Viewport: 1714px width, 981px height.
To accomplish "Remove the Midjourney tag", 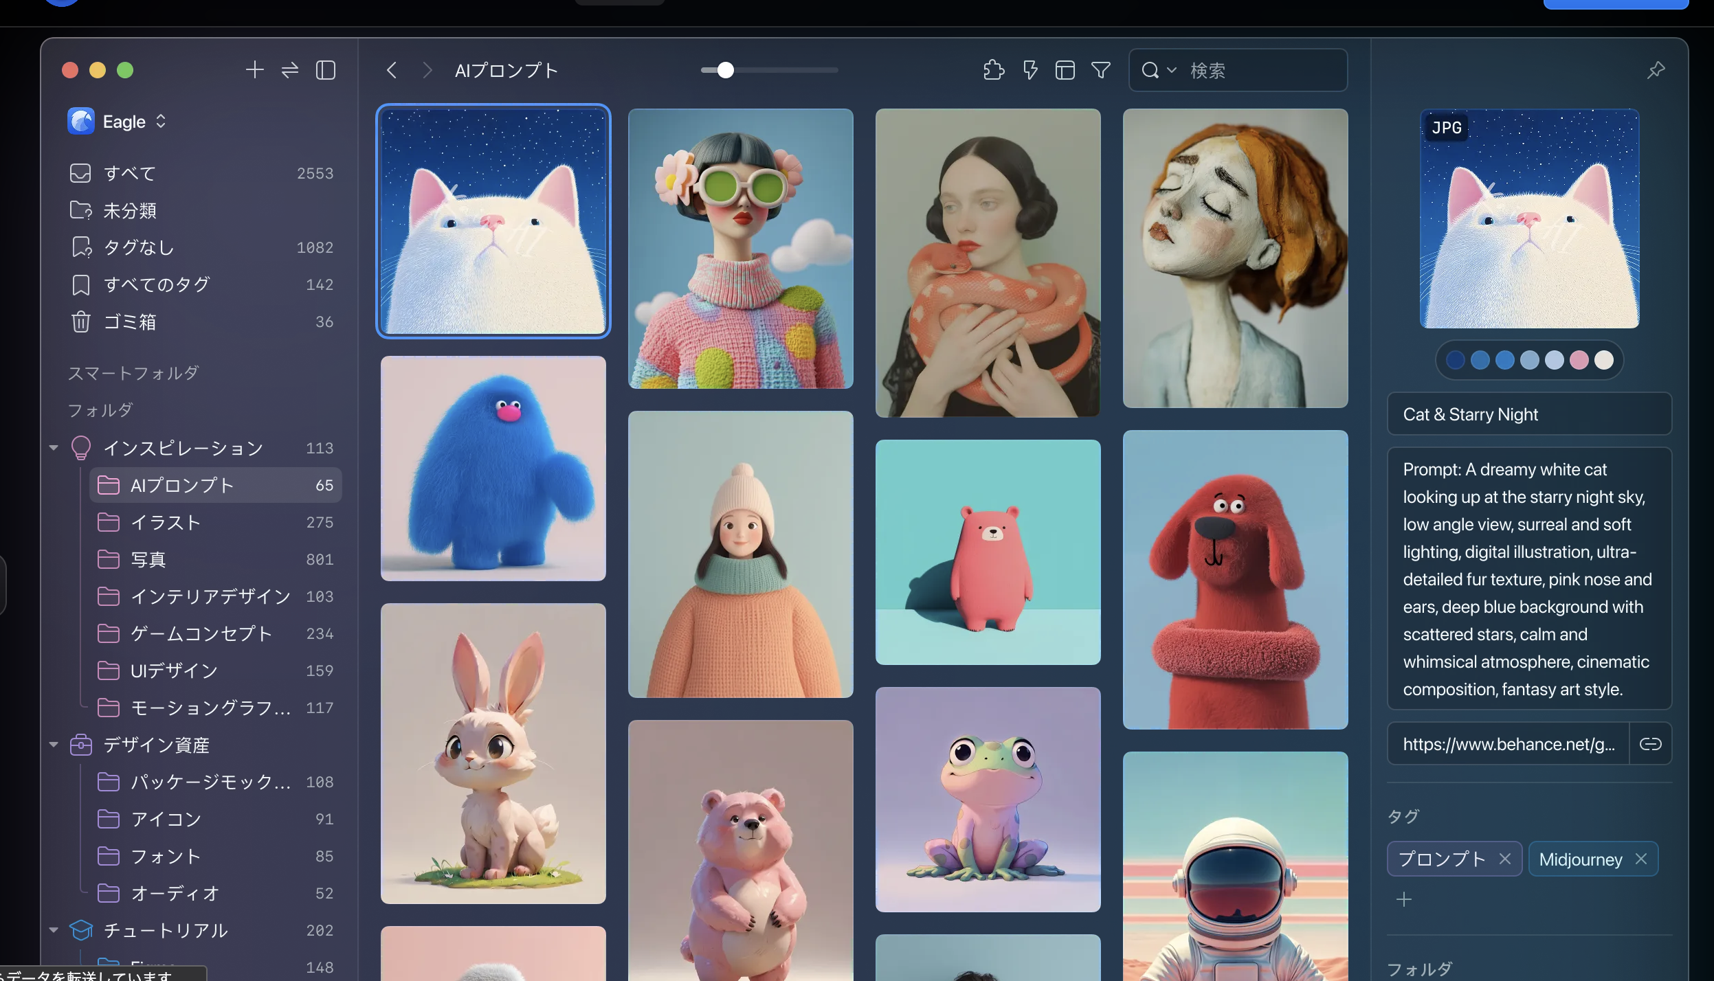I will (x=1641, y=859).
